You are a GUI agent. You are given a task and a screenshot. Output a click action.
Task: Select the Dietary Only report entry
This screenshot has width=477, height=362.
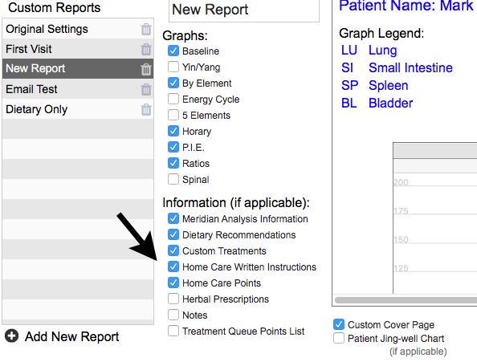[78, 109]
